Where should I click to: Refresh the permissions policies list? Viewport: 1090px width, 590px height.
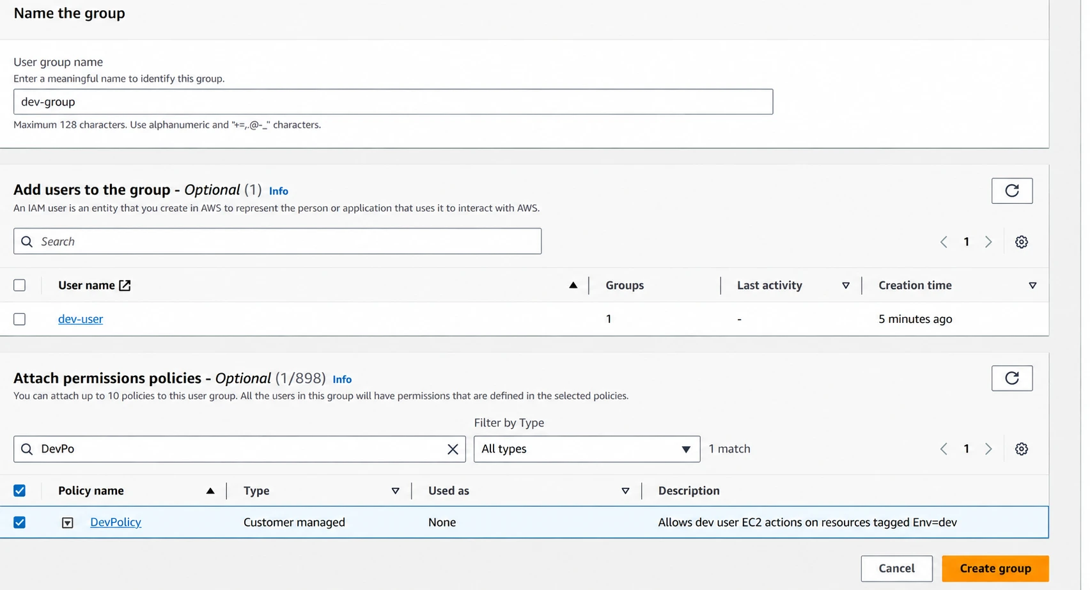pos(1011,378)
